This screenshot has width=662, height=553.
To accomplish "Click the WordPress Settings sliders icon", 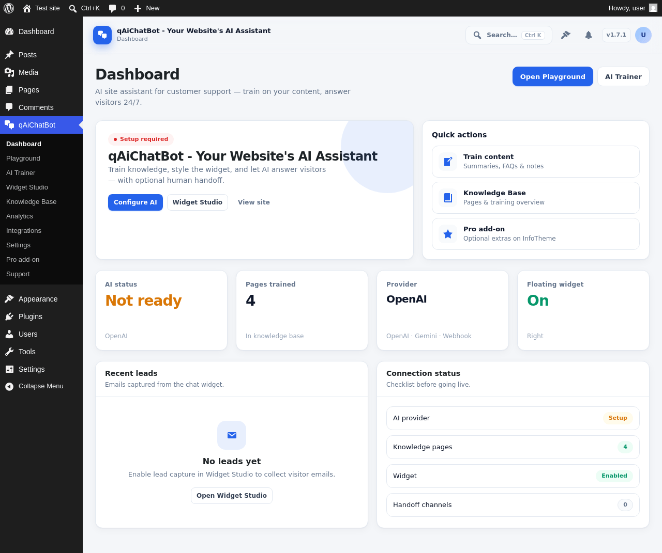I will [9, 369].
